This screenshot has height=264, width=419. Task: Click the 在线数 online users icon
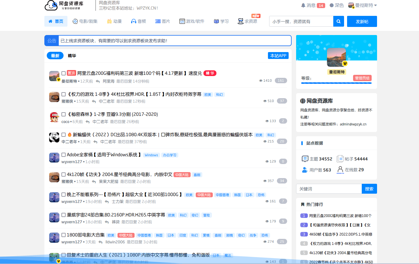click(x=340, y=170)
